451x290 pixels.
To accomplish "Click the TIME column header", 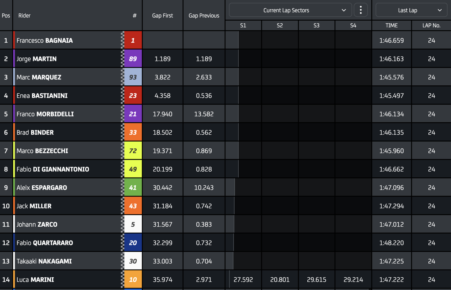I will 392,26.
